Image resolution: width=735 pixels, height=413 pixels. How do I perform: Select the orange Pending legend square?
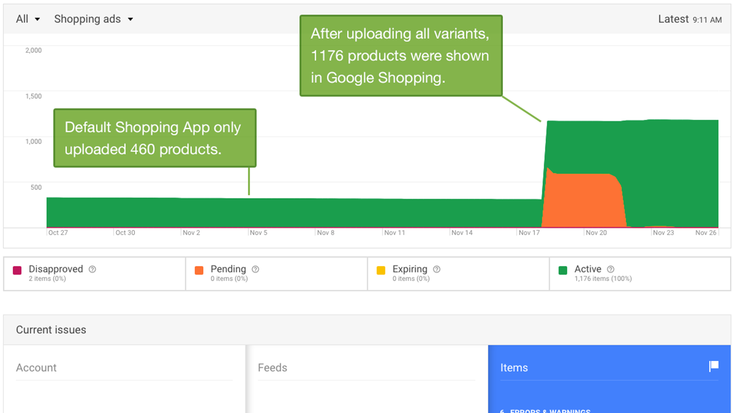pyautogui.click(x=199, y=270)
